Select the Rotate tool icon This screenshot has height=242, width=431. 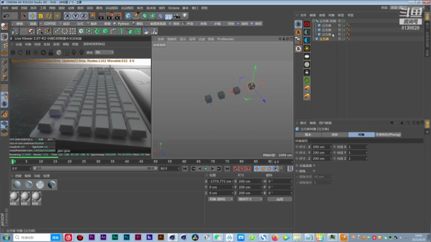pyautogui.click(x=48, y=16)
